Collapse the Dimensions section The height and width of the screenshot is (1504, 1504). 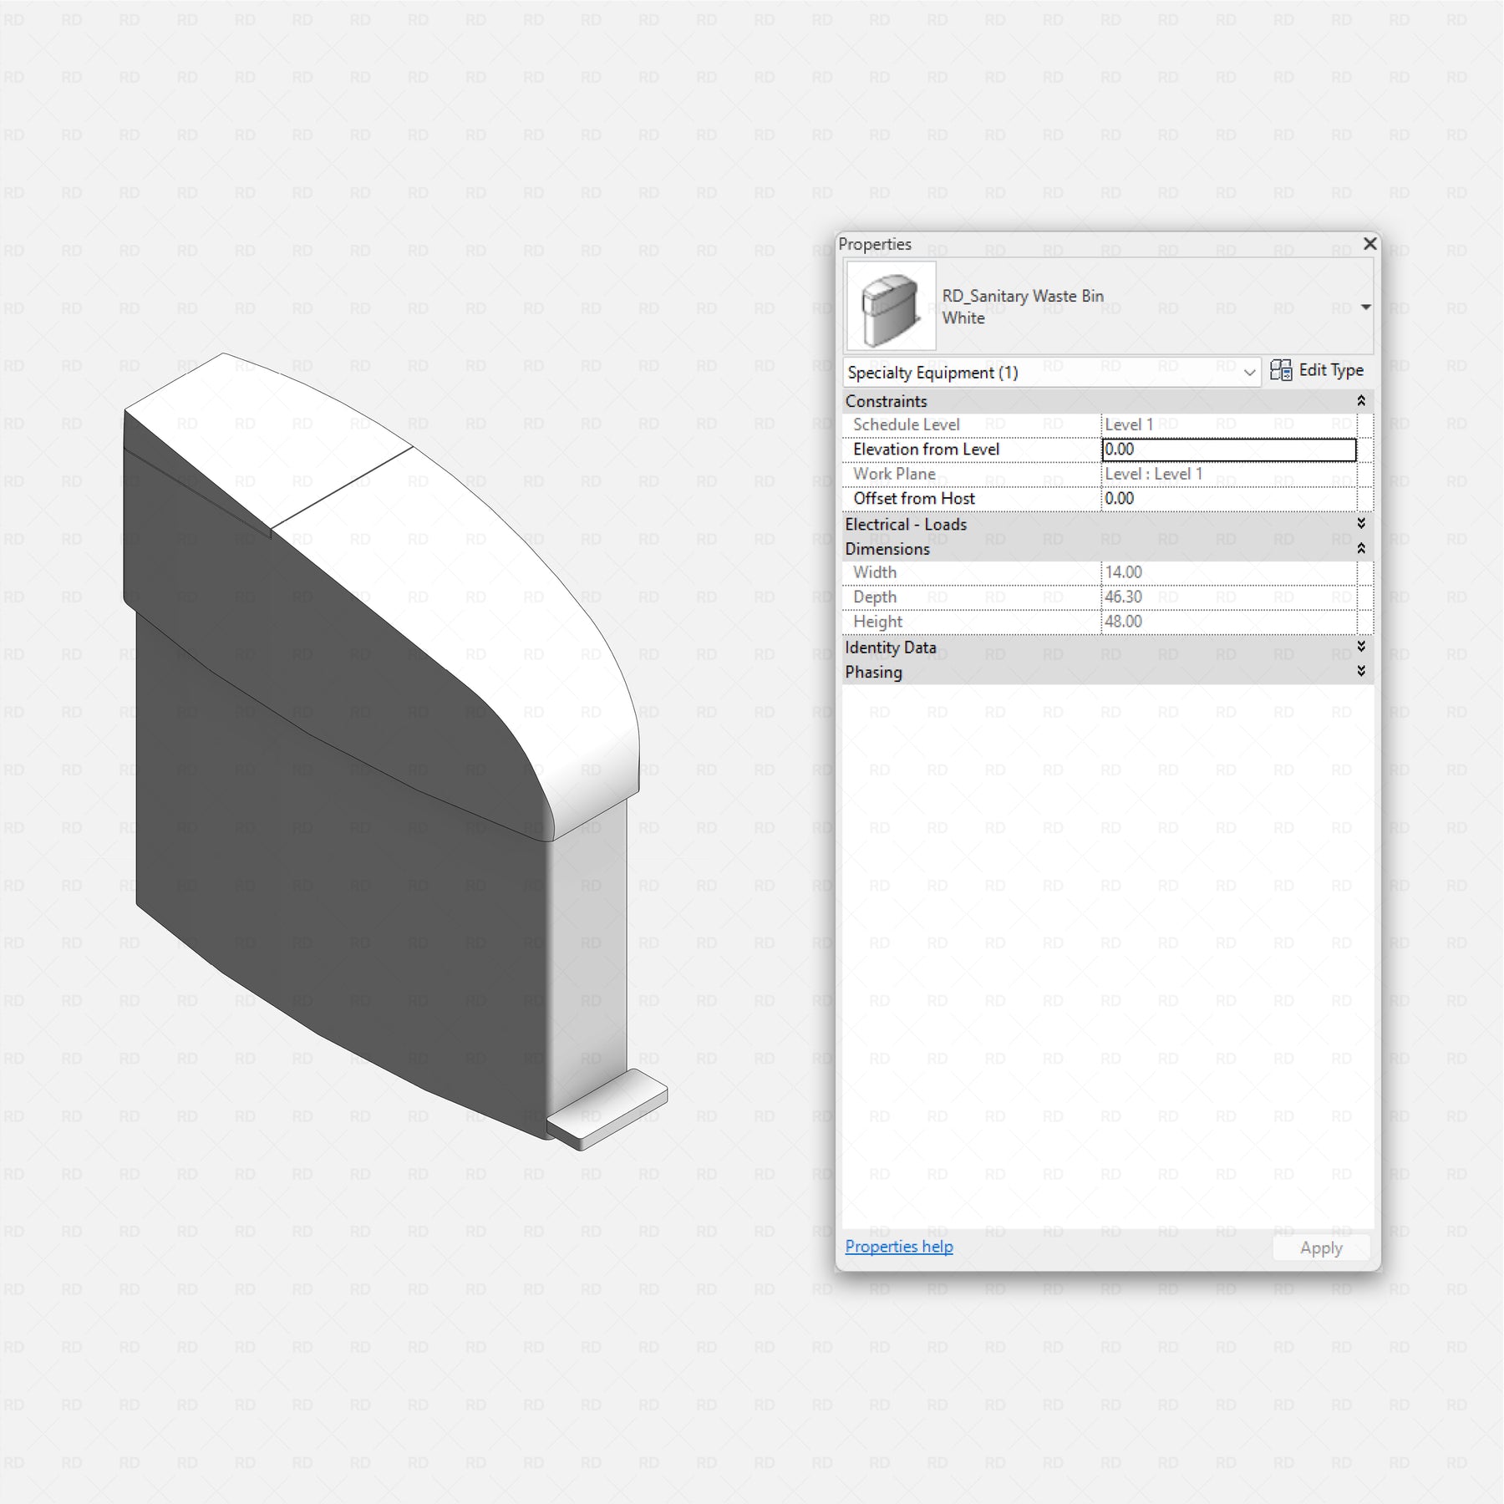click(1361, 549)
